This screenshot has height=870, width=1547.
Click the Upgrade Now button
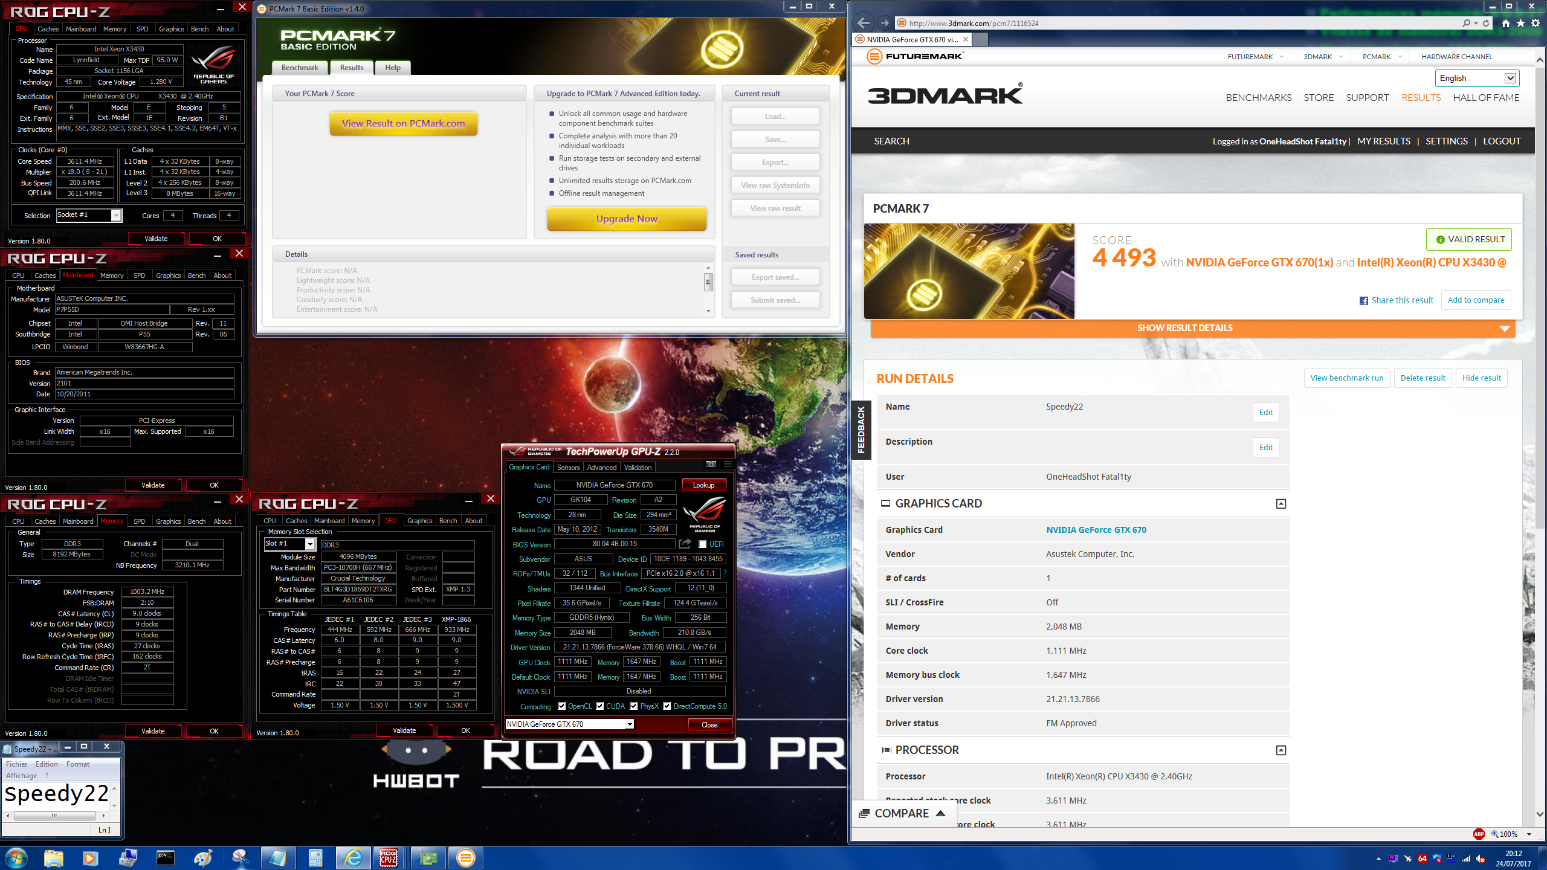click(x=627, y=219)
